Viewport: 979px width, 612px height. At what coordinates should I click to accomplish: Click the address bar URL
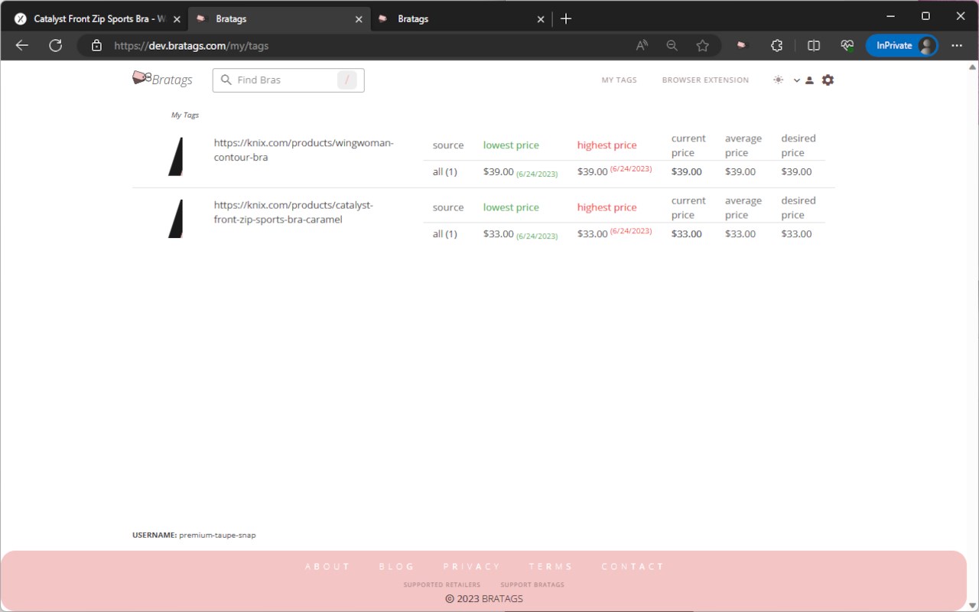coord(191,46)
